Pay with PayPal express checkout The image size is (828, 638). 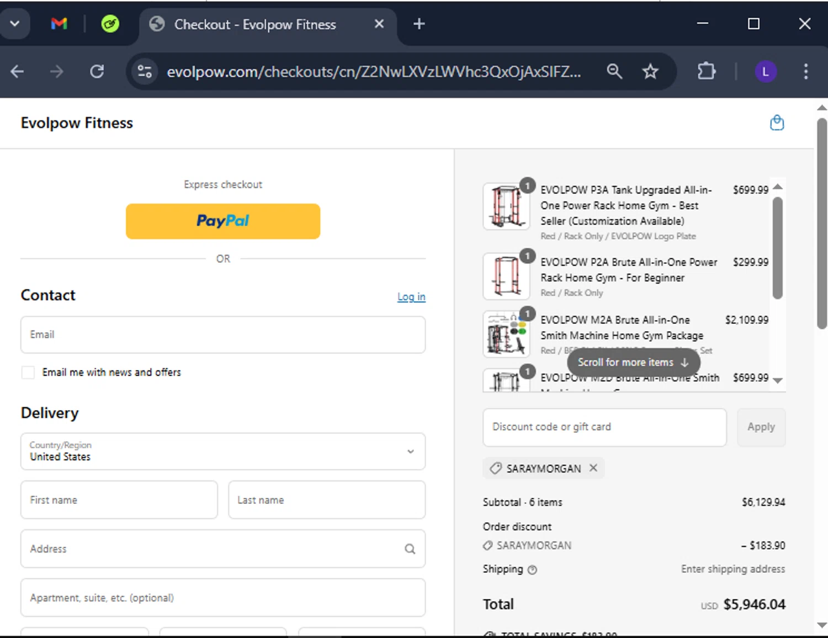click(223, 221)
